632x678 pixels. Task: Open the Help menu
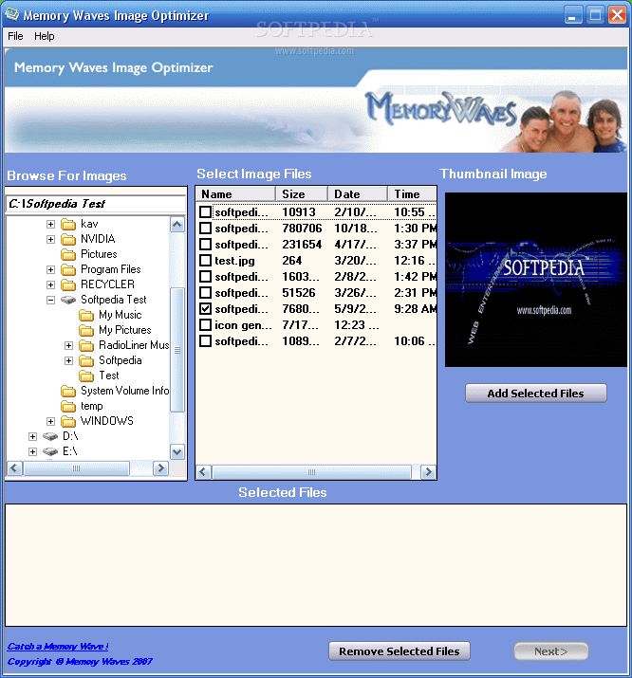44,36
